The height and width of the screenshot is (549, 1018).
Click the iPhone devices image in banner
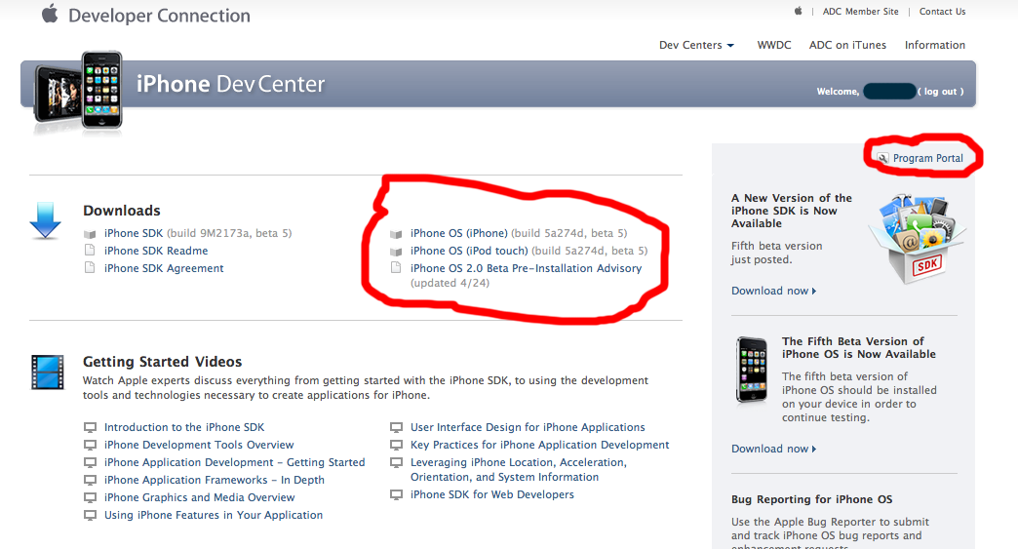(x=79, y=92)
